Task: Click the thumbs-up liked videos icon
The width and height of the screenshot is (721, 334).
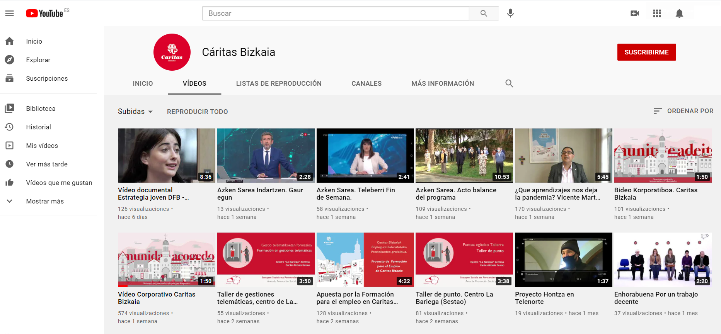Action: pyautogui.click(x=10, y=183)
